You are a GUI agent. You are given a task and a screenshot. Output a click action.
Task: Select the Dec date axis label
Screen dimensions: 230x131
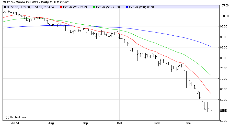tap(188, 123)
